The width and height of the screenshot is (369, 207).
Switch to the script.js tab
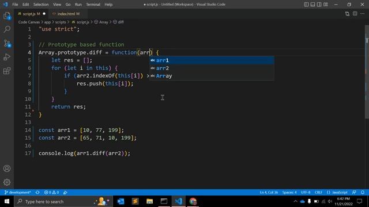(x=32, y=14)
